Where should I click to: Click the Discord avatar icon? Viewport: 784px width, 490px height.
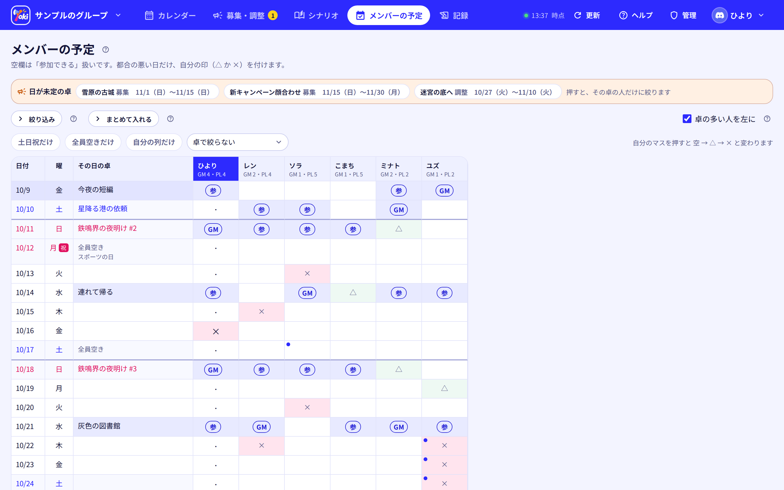point(719,15)
